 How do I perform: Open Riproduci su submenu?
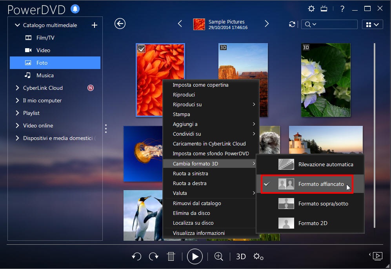211,104
